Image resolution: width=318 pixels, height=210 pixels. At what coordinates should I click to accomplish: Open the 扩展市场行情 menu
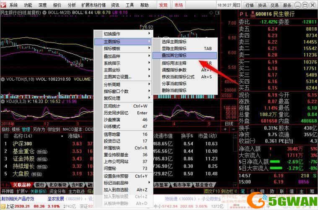point(93,5)
